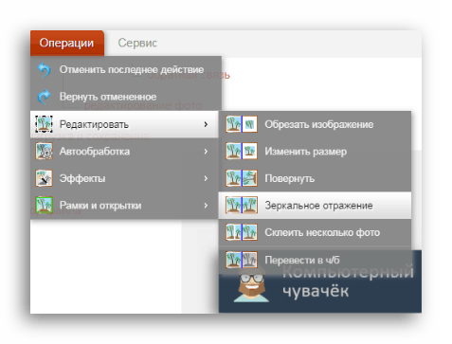Click the Эффекты magic wand icon
Screen dimensions: 452x344
[44, 178]
